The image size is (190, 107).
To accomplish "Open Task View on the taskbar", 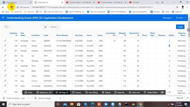I will (58, 104).
